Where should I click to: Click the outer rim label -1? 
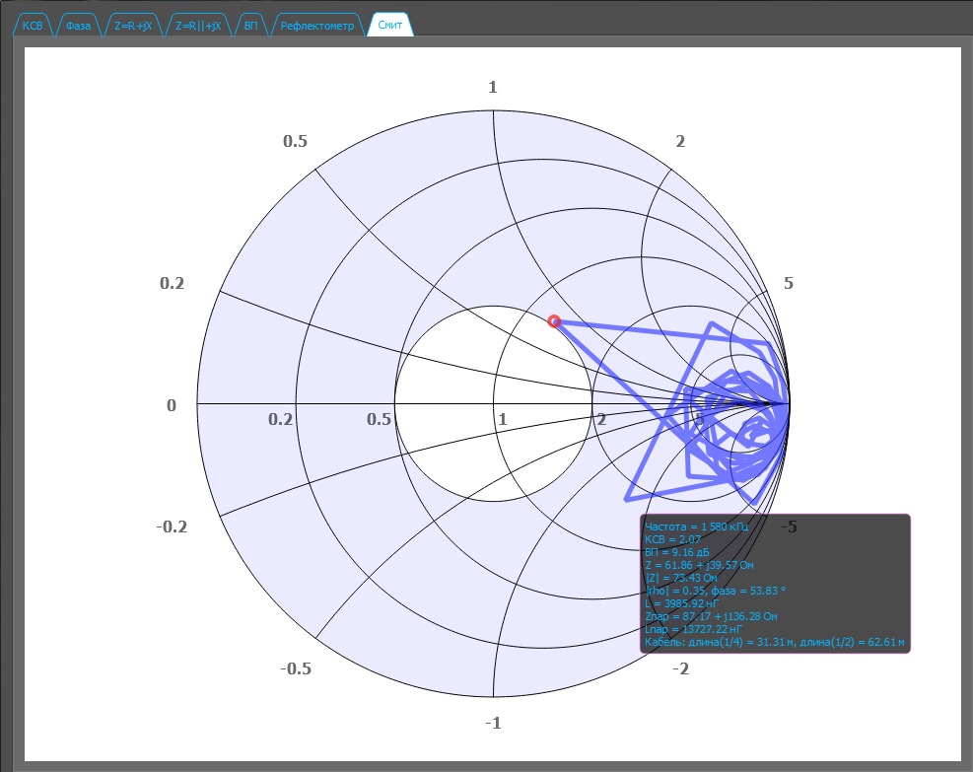493,724
